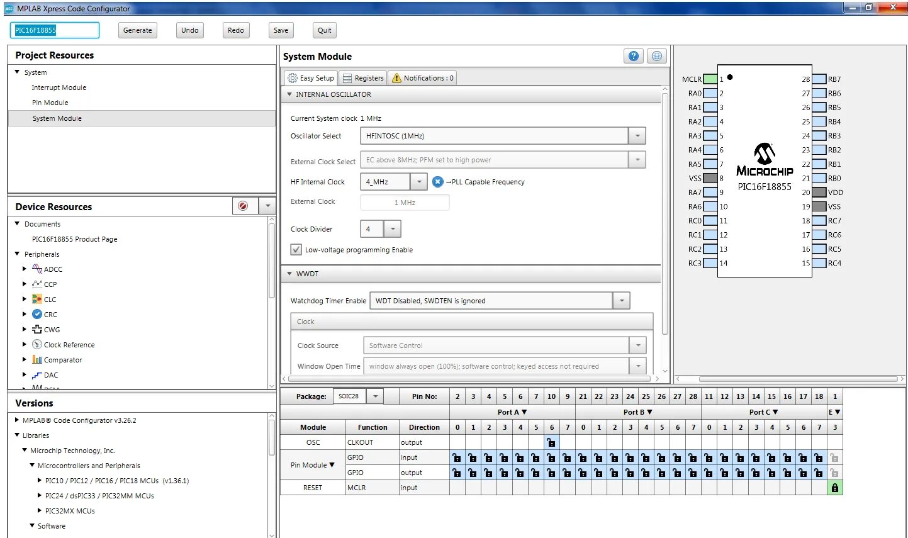
Task: Toggle GPIO output lock for Port A pin 0
Action: click(457, 473)
